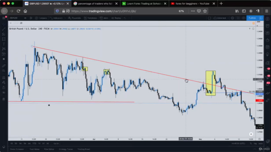The height and width of the screenshot is (152, 271).
Task: Open the Firefox application menu
Action: 266,11
